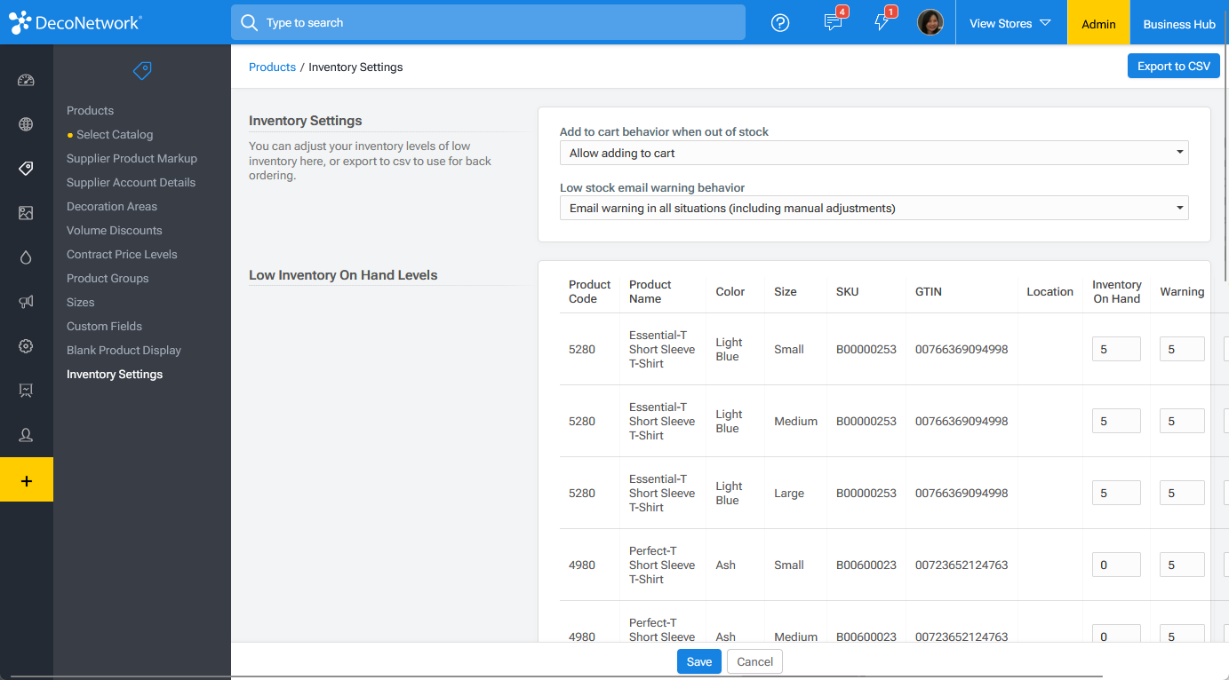
Task: Click the Products tag icon in sidebar
Action: coord(27,168)
